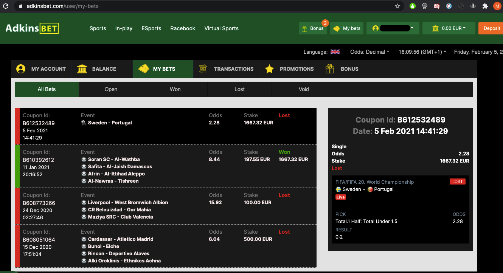Expand the user account dropdown
This screenshot has width=503, height=273.
[393, 28]
